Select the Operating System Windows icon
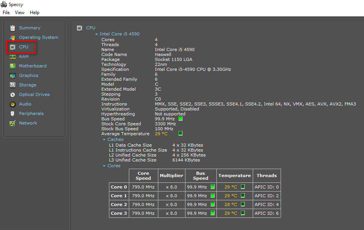The image size is (364, 230). (13, 37)
